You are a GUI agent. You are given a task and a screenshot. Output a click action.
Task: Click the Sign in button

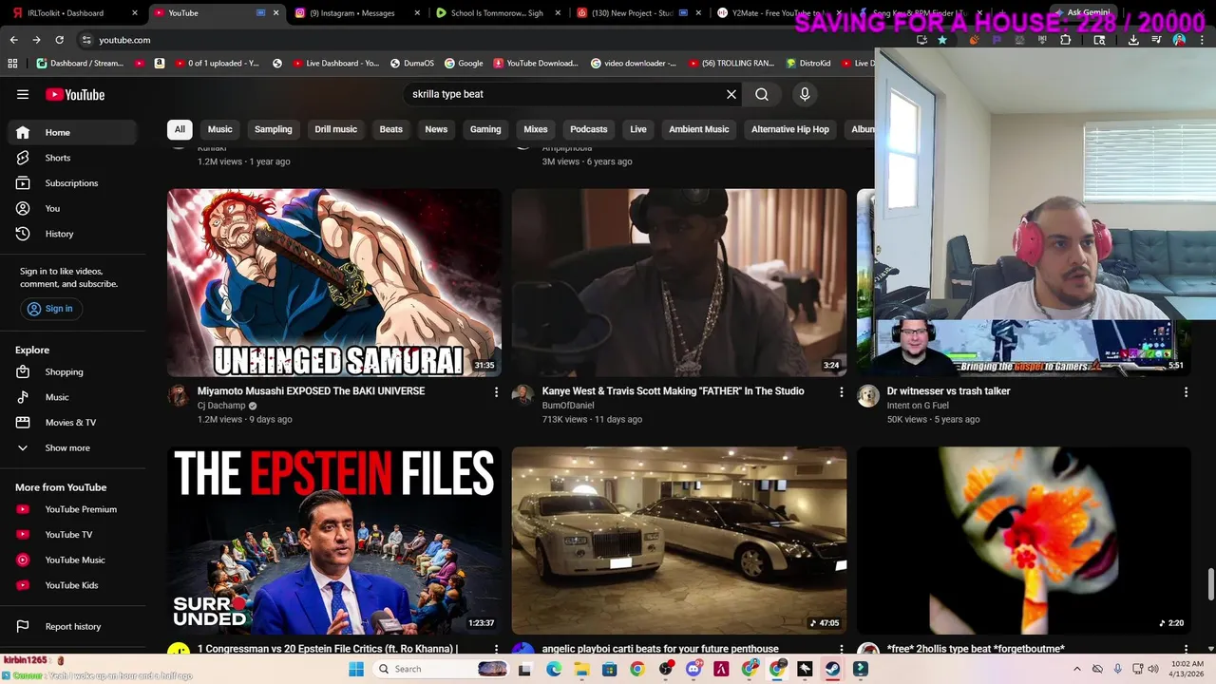[x=51, y=309]
